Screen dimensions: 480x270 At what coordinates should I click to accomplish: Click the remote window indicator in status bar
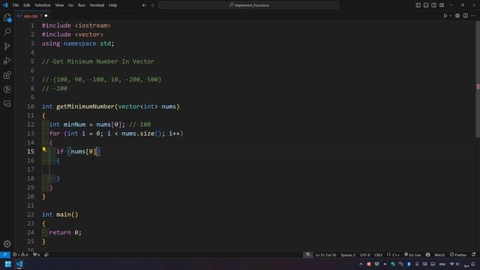coord(5,255)
